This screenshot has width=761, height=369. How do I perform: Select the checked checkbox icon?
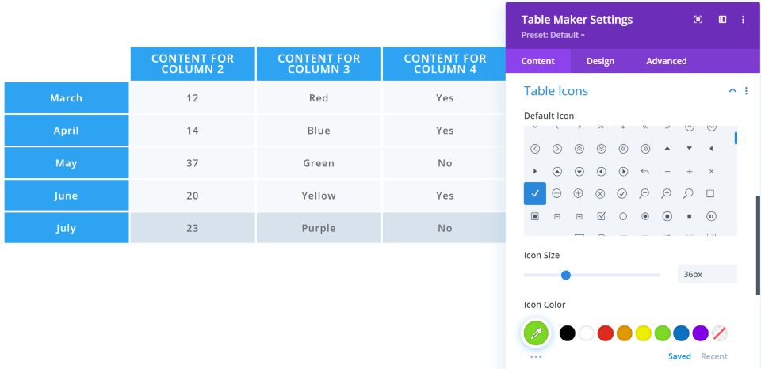click(x=601, y=216)
